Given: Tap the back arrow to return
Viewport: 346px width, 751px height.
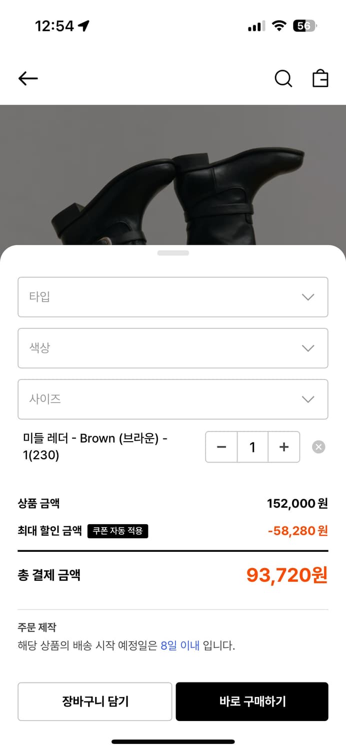Looking at the screenshot, I should click(x=27, y=79).
